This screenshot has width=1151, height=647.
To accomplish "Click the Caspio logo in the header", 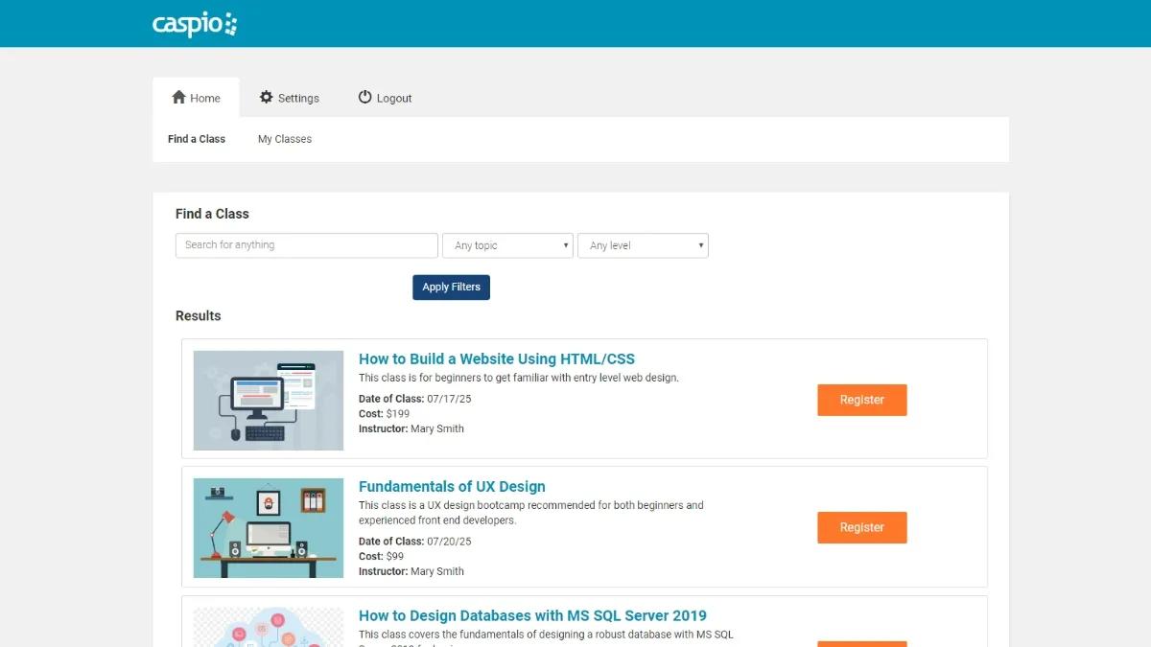I will (x=195, y=24).
